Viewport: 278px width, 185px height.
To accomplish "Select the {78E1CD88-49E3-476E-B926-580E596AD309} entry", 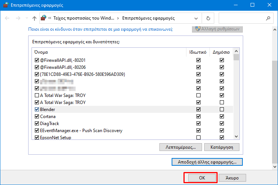I will pos(82,74).
